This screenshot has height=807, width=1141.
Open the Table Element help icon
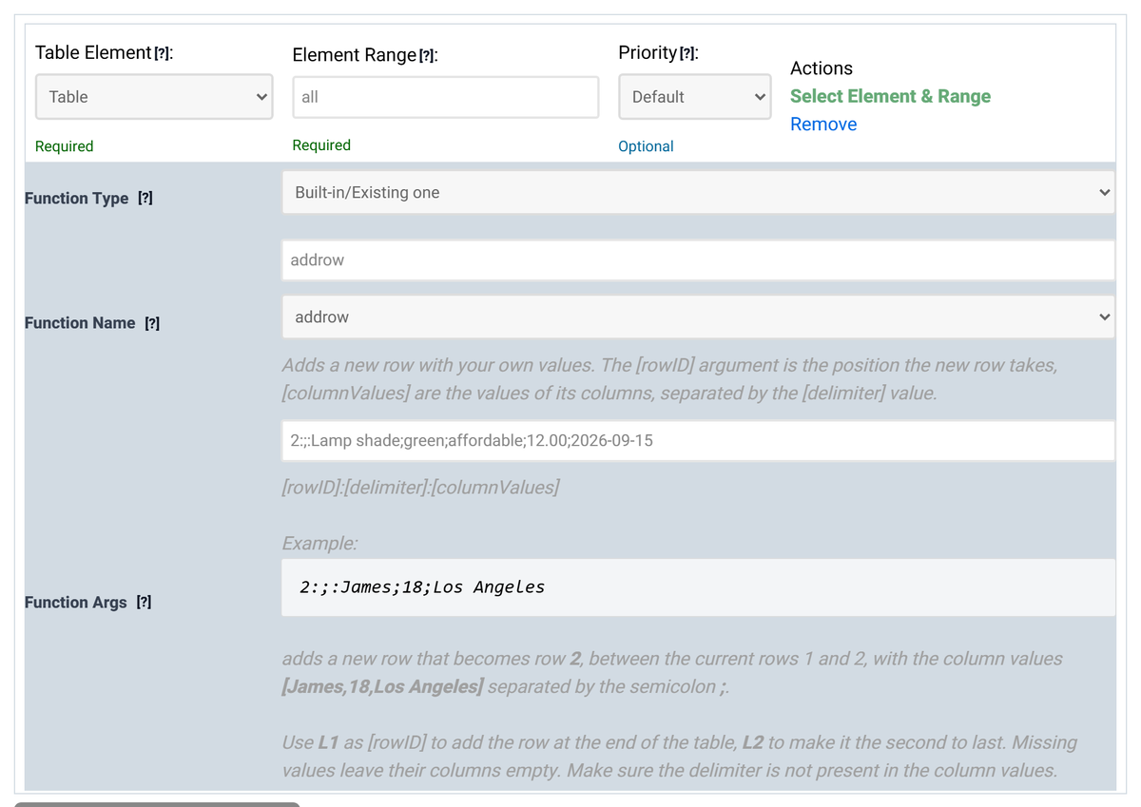click(164, 55)
